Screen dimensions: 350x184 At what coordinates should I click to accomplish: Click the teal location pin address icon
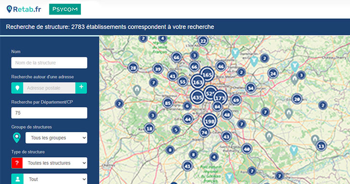coord(17,88)
